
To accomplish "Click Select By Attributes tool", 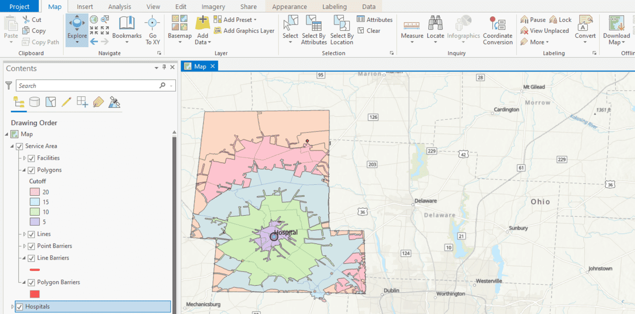I will pos(314,24).
